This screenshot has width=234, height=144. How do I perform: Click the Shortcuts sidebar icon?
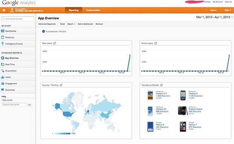click(x=3, y=37)
